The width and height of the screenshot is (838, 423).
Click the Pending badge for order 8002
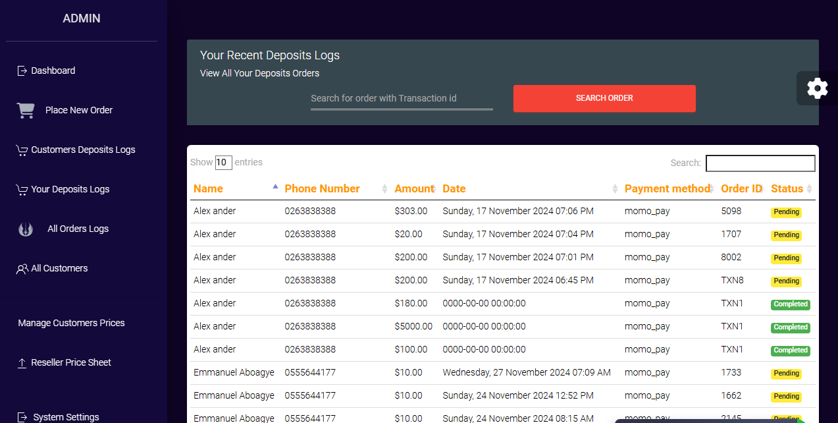point(786,258)
